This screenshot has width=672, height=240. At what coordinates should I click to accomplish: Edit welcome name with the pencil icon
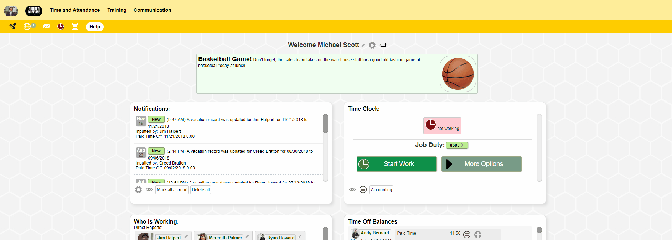pos(363,46)
